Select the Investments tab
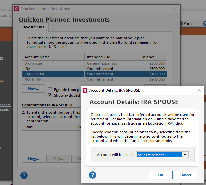 [33, 27]
